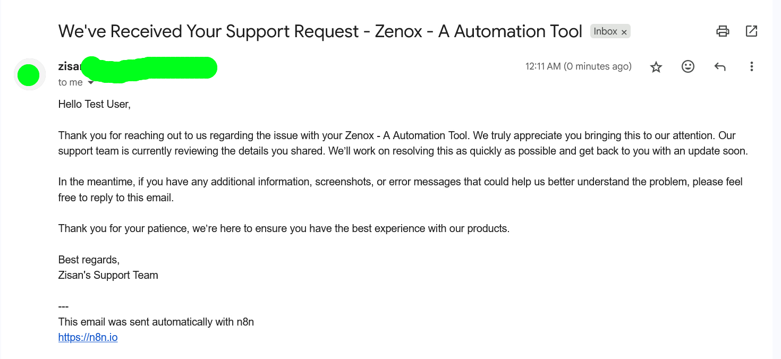Star this email message
The width and height of the screenshot is (781, 359).
click(656, 67)
